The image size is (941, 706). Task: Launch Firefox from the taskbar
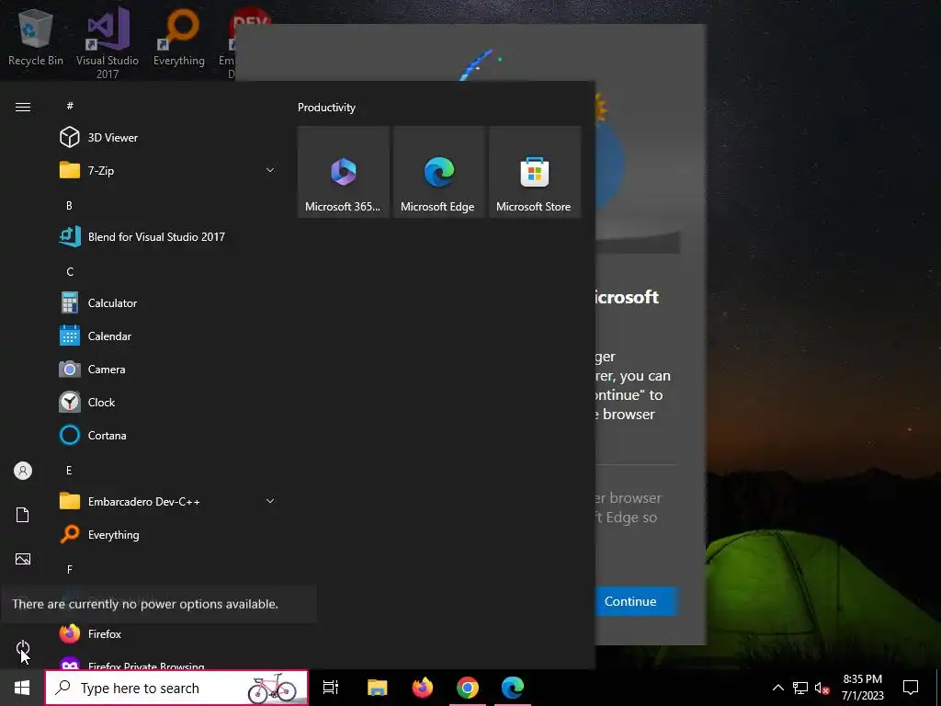point(423,688)
